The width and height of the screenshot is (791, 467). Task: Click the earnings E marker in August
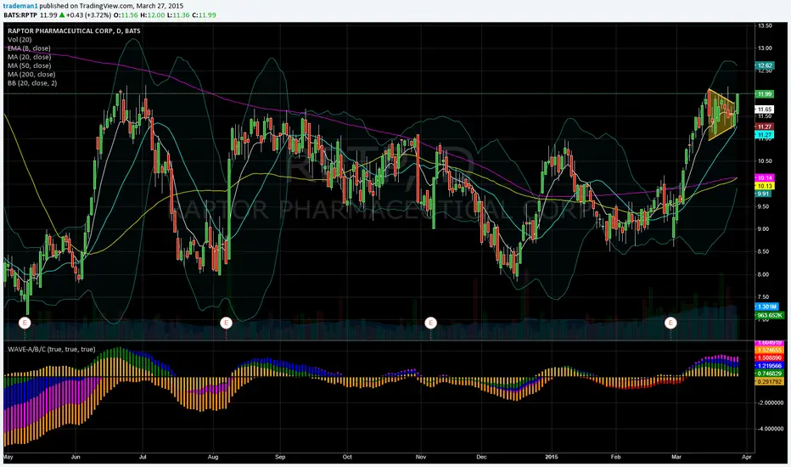tap(226, 323)
